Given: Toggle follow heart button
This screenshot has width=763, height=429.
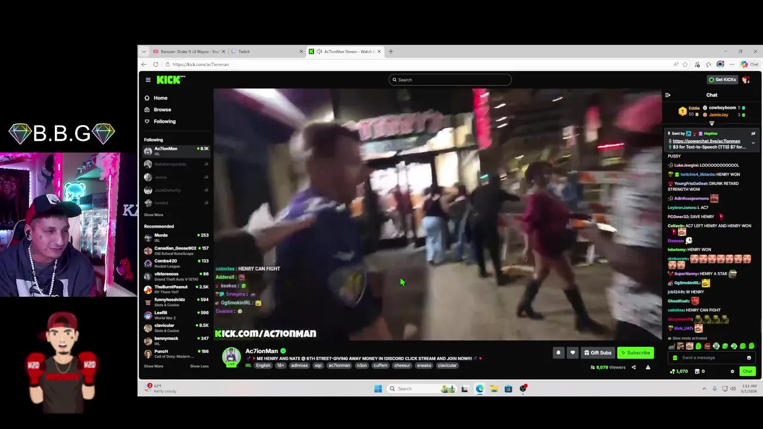Looking at the screenshot, I should pos(572,353).
